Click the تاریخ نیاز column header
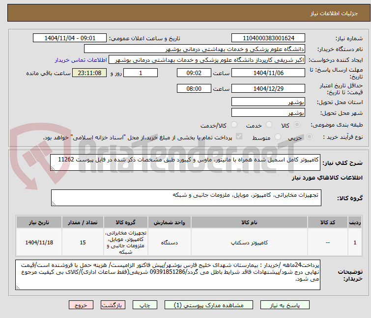 coord(39,222)
